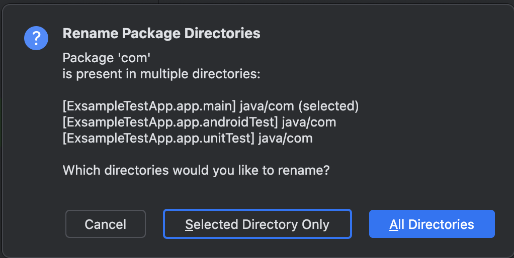
Task: Cancel the package rename dialog
Action: pyautogui.click(x=106, y=224)
